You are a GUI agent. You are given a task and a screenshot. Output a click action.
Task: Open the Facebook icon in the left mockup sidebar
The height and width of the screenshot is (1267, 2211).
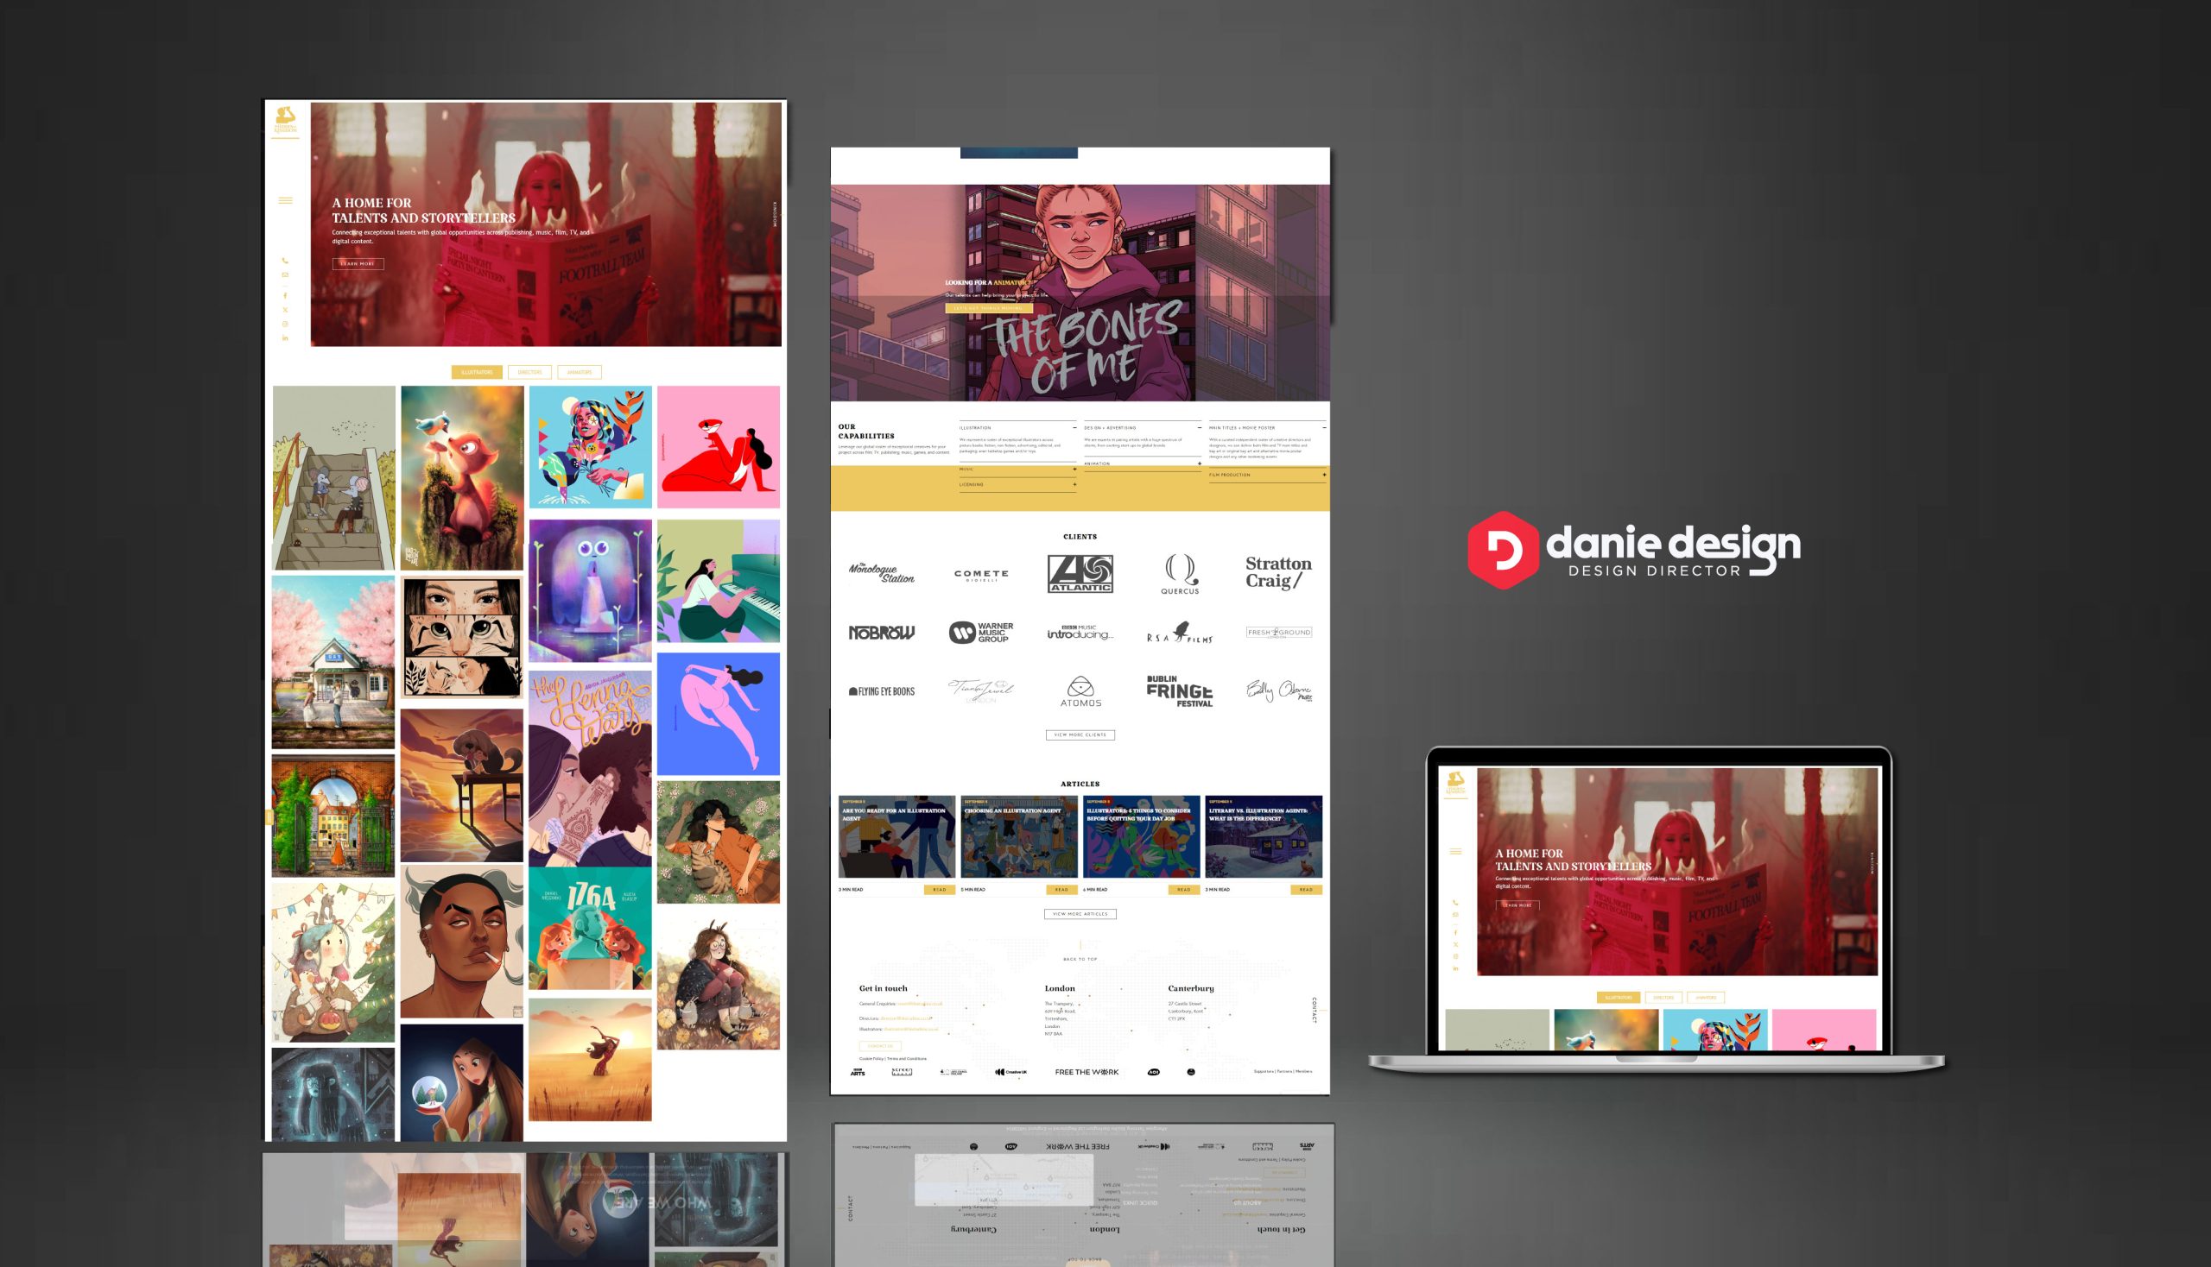[x=285, y=296]
